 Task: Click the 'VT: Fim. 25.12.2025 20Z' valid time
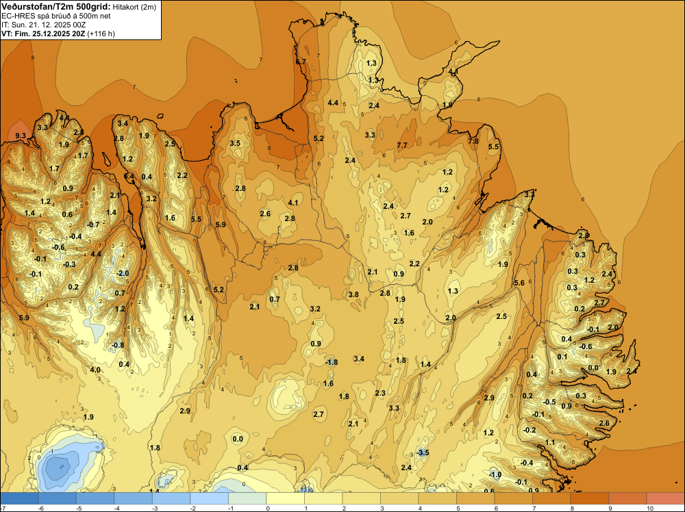[43, 34]
